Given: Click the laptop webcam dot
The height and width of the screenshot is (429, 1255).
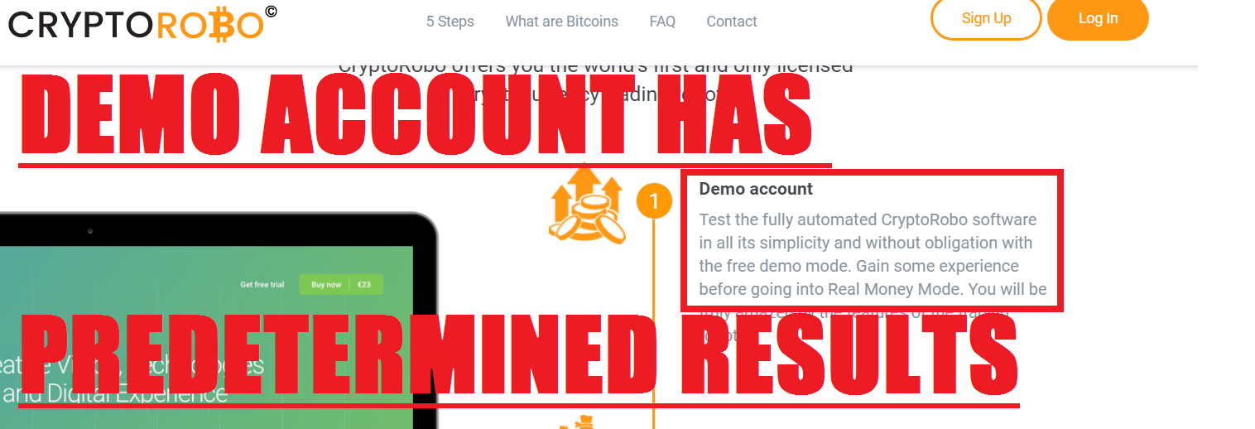Looking at the screenshot, I should pyautogui.click(x=89, y=230).
